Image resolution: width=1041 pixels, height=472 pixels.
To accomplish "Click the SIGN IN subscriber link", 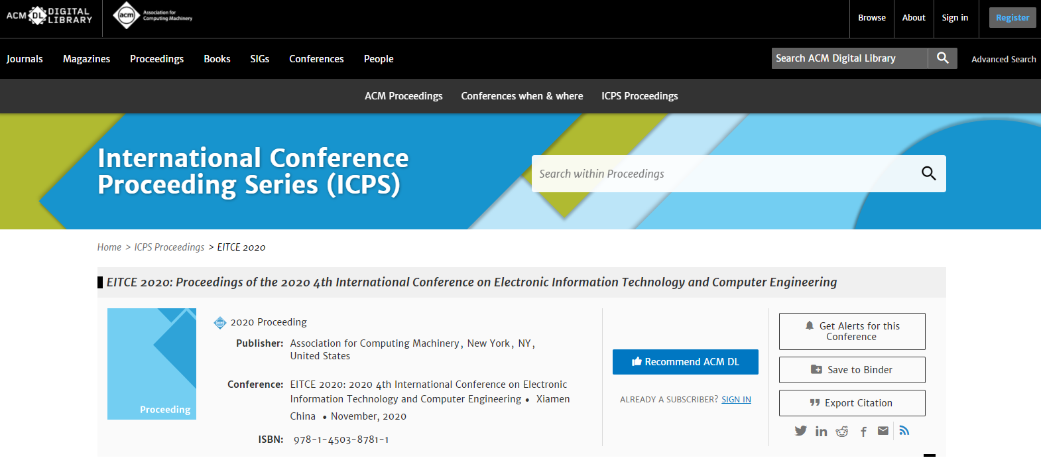I will click(x=736, y=400).
